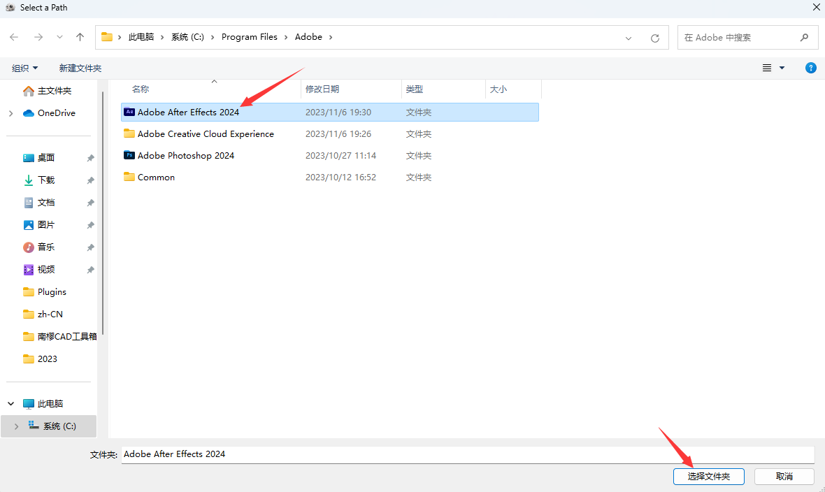Open the view options dropdown arrow
This screenshot has width=825, height=492.
(782, 68)
